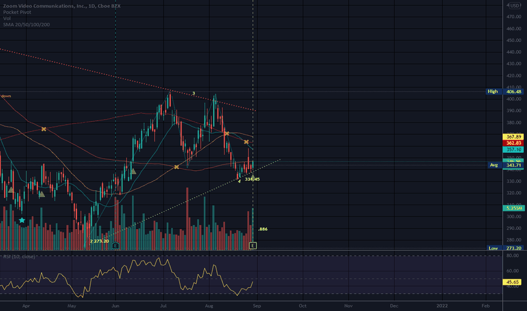Click the red 362.83 price tag
The width and height of the screenshot is (527, 311).
513,143
